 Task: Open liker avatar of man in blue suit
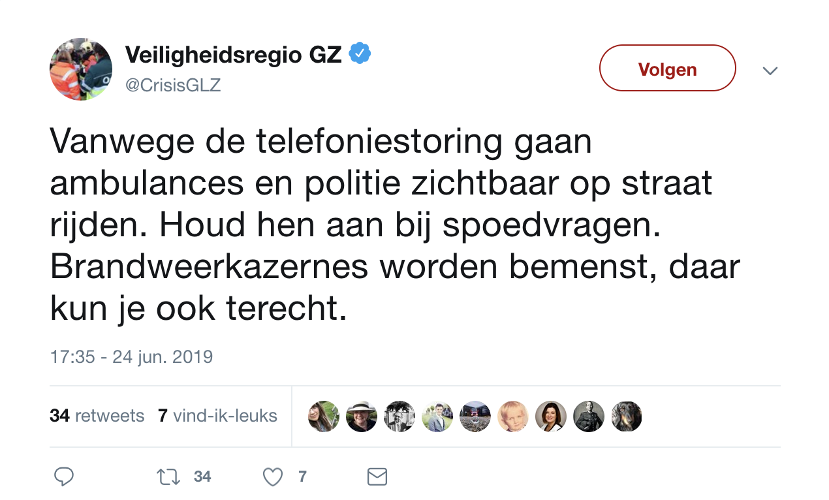pyautogui.click(x=437, y=416)
